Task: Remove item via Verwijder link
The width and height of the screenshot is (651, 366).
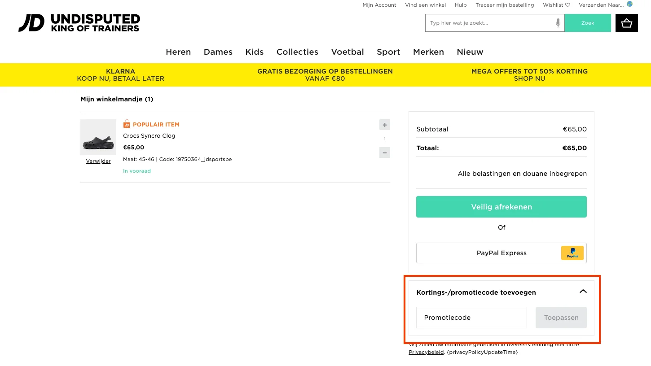Action: click(x=98, y=161)
